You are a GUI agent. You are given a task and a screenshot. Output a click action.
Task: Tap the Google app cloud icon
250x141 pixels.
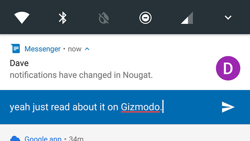pyautogui.click(x=15, y=138)
